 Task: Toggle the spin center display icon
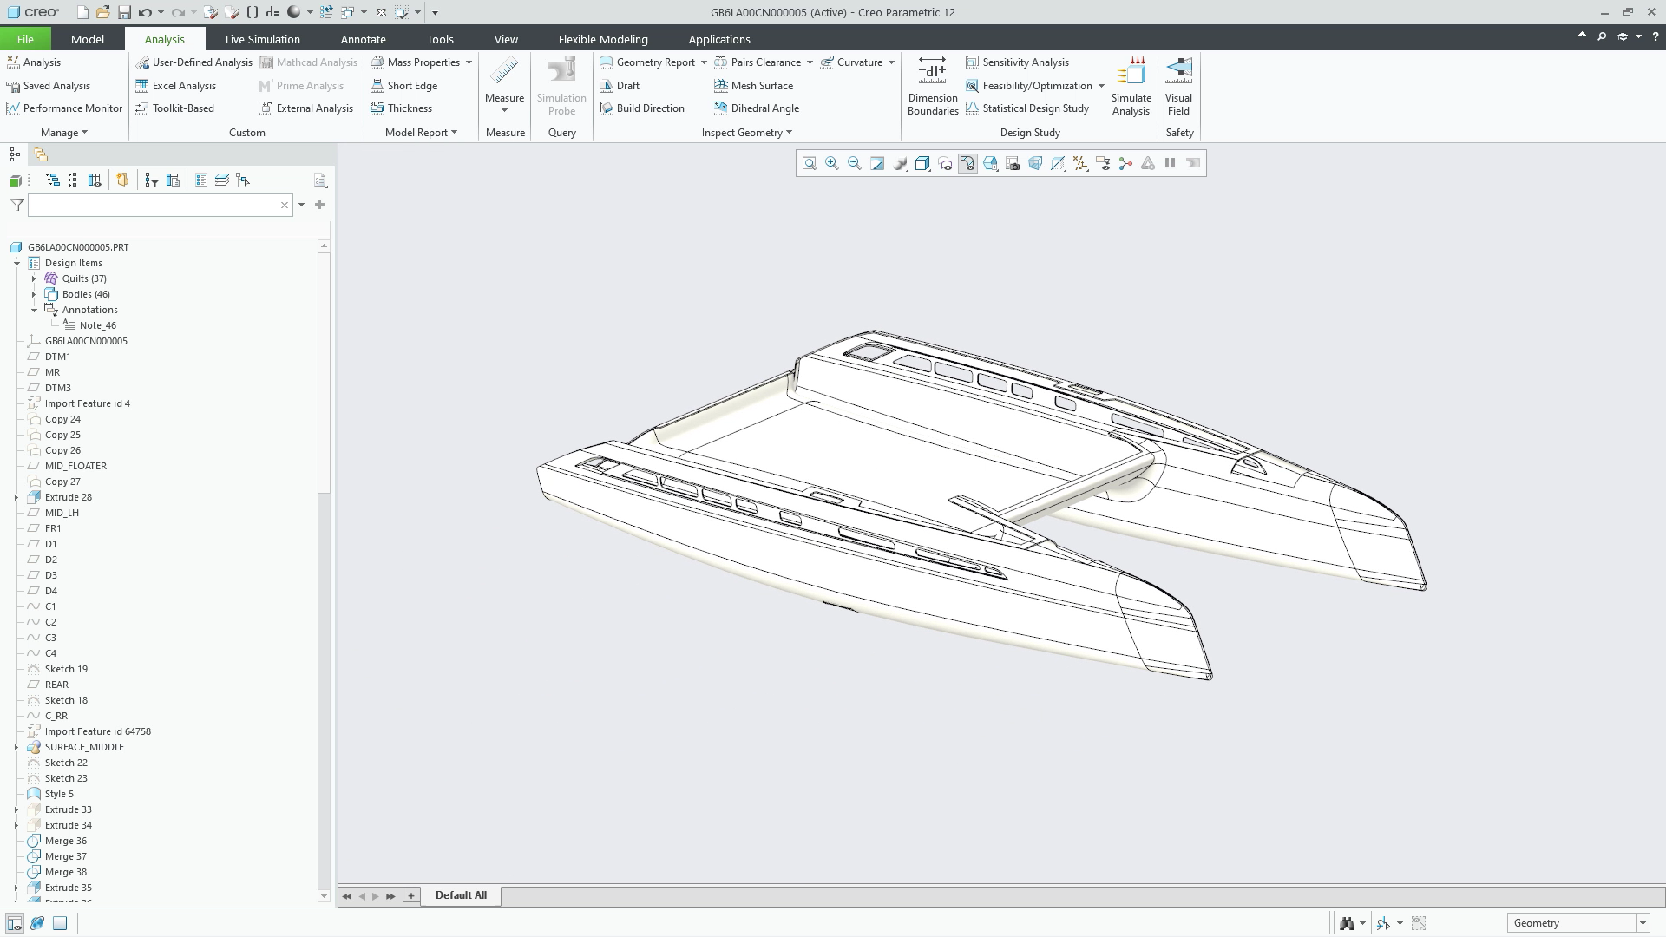(1125, 163)
